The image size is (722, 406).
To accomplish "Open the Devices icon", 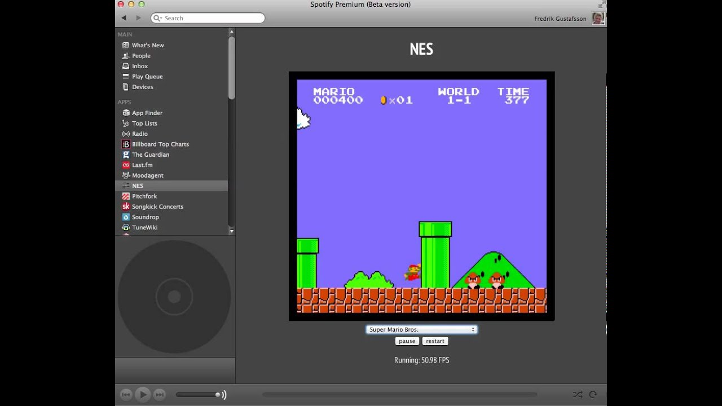I will click(126, 87).
